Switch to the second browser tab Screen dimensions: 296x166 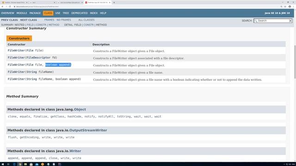click(x=42, y=2)
